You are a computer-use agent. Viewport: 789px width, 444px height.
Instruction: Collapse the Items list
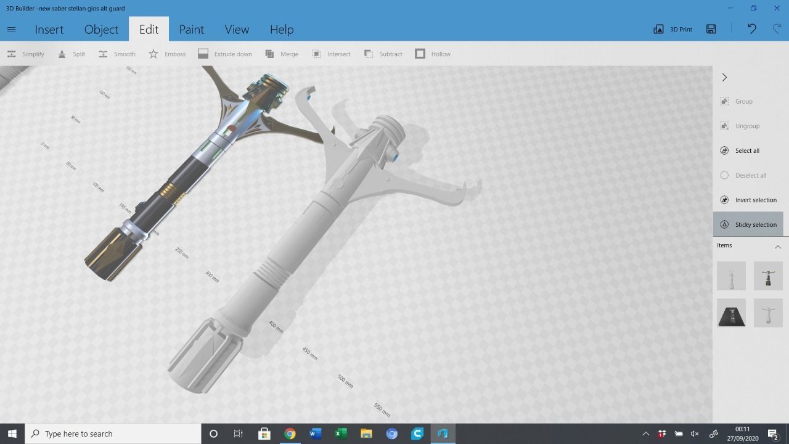coord(777,246)
